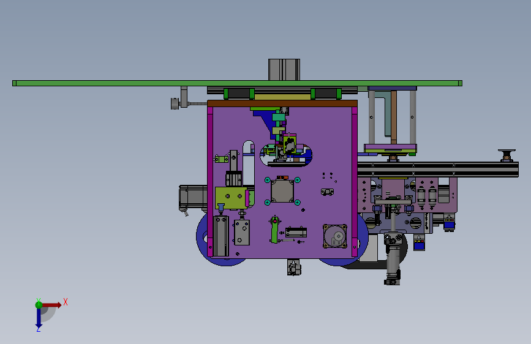Click the blue Z axis arrow of the triad
The height and width of the screenshot is (344, 531).
[39, 318]
